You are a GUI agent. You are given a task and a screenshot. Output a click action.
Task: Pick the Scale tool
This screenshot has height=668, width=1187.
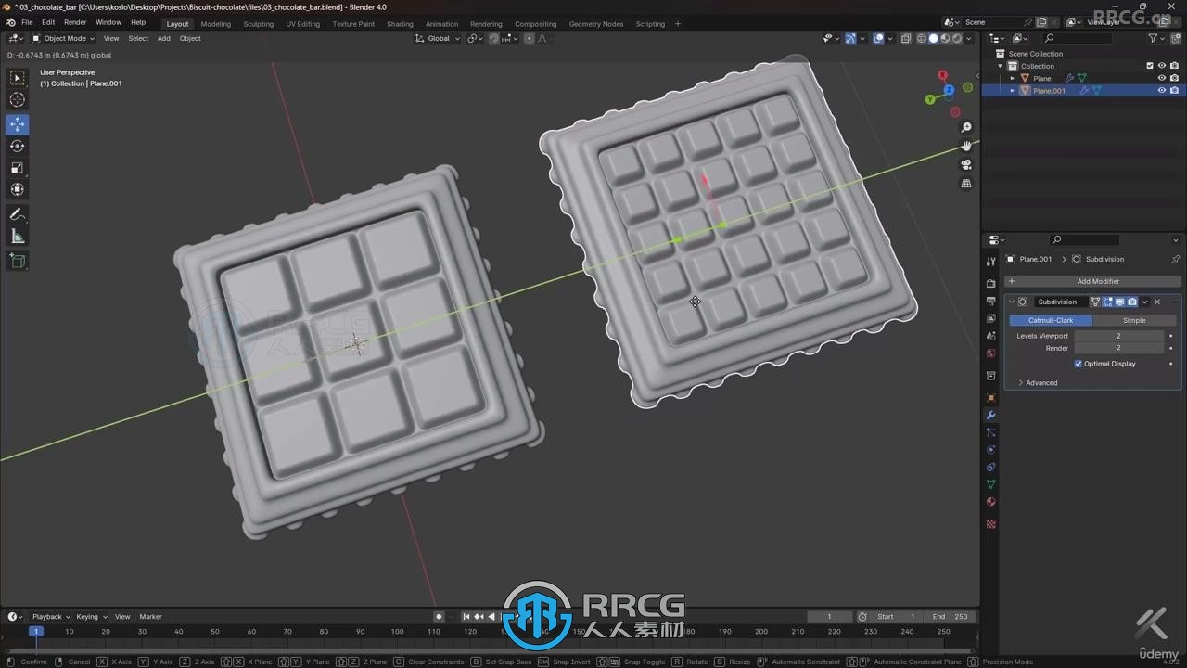(18, 168)
